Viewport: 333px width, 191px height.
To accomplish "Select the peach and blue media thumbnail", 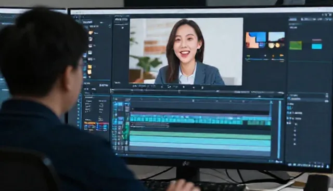I will click(255, 40).
